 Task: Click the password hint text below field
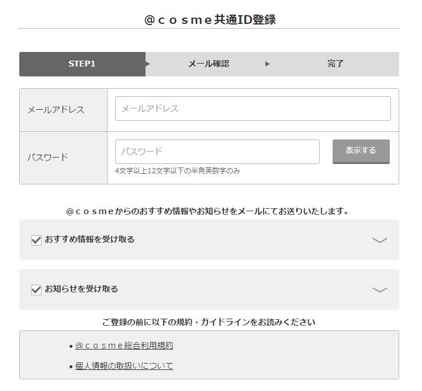(x=177, y=171)
